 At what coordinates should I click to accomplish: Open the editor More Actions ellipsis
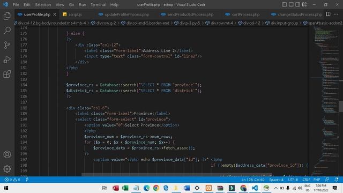tap(336, 14)
